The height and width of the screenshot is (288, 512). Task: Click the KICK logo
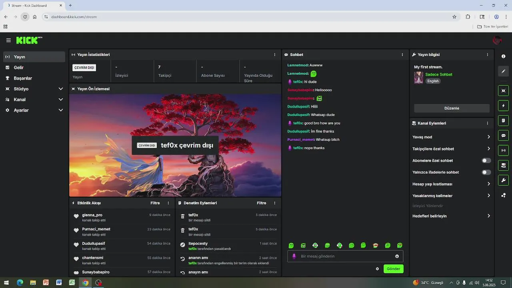[29, 40]
